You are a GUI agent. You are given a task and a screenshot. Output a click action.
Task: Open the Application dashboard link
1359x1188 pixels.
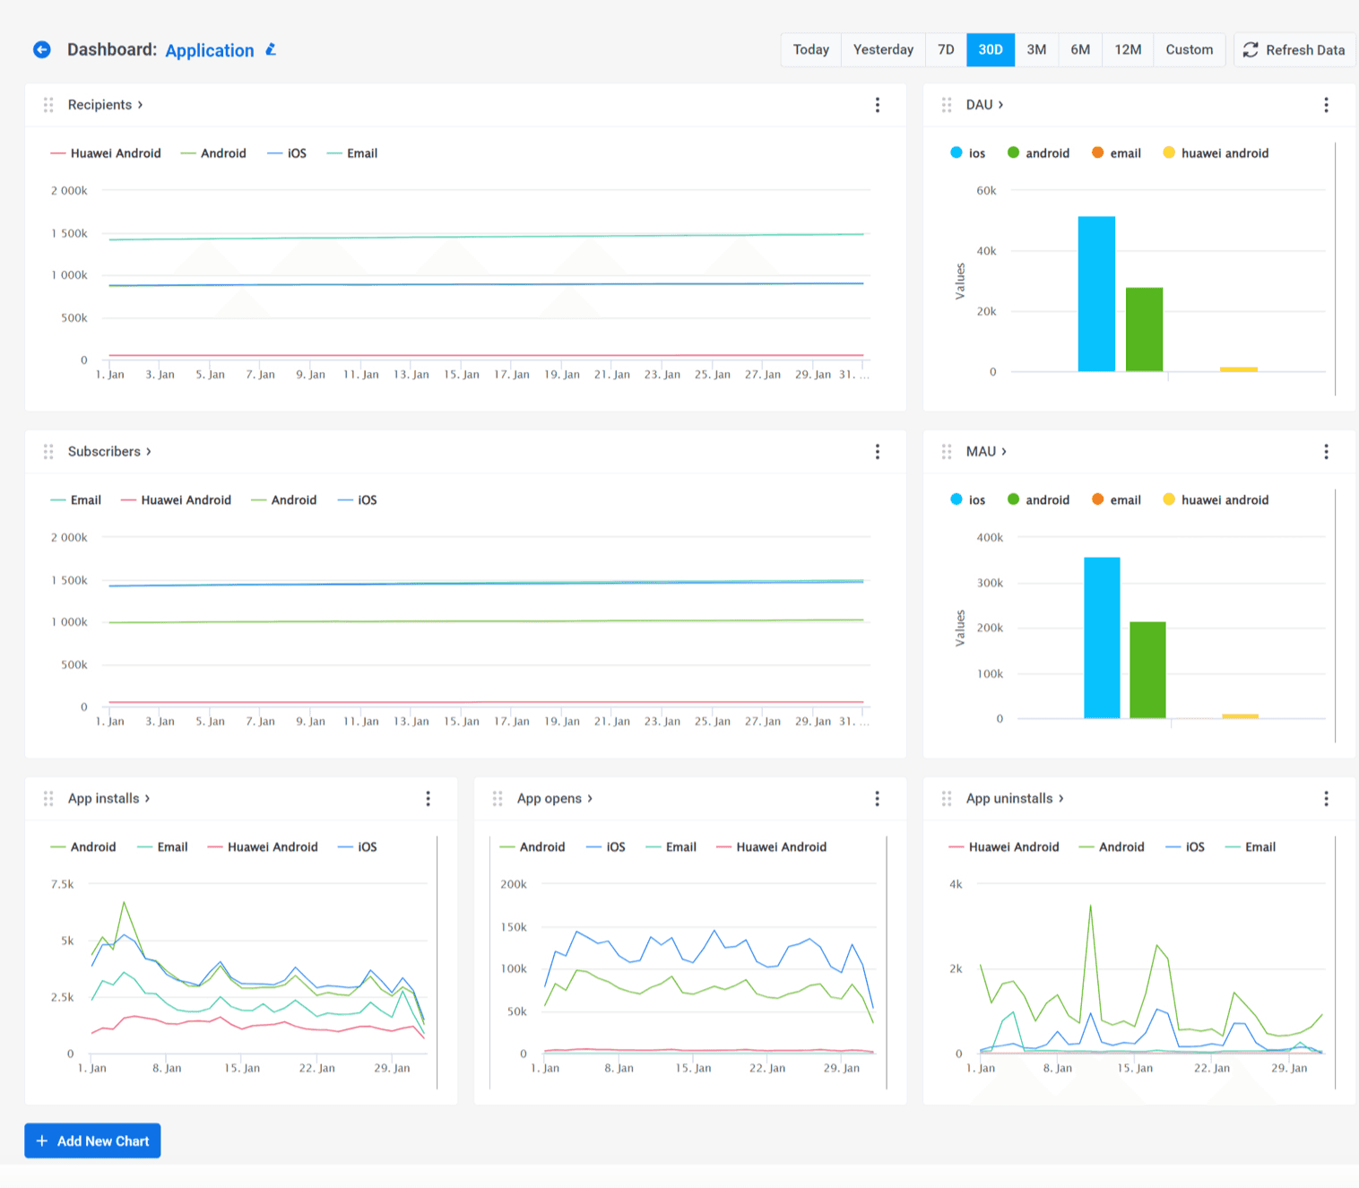pos(209,50)
